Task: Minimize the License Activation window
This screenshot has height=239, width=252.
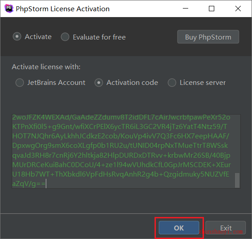Action: 186,9
